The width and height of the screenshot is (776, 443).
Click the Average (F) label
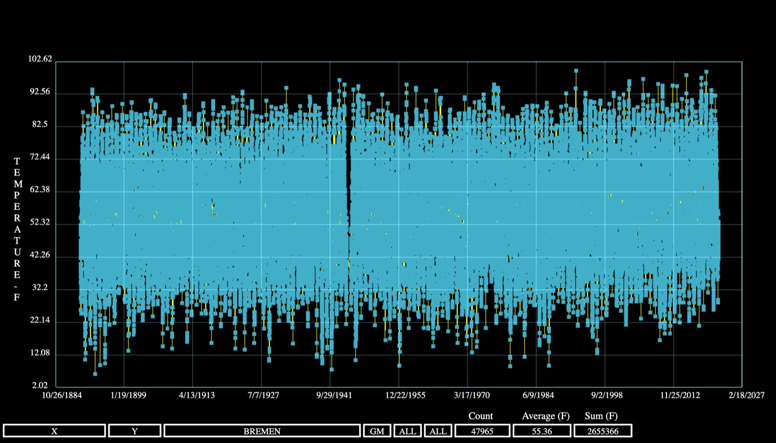point(546,416)
